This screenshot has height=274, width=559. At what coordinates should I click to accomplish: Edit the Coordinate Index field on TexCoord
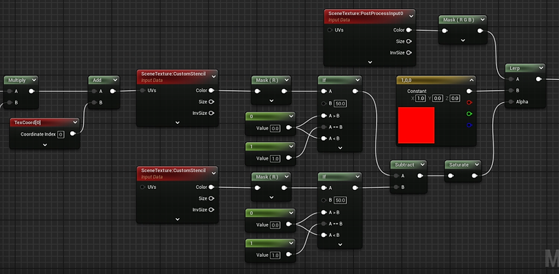tap(61, 134)
